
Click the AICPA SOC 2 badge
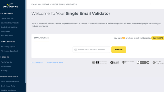pos(158,62)
